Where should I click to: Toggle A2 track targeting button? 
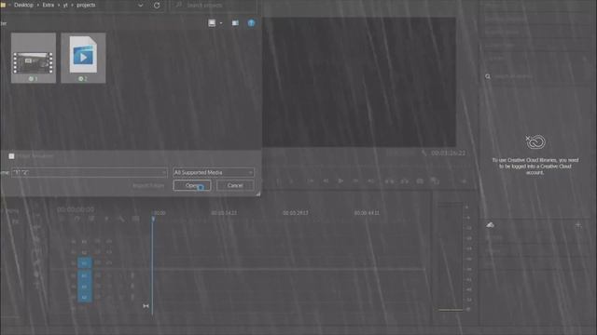coord(85,287)
